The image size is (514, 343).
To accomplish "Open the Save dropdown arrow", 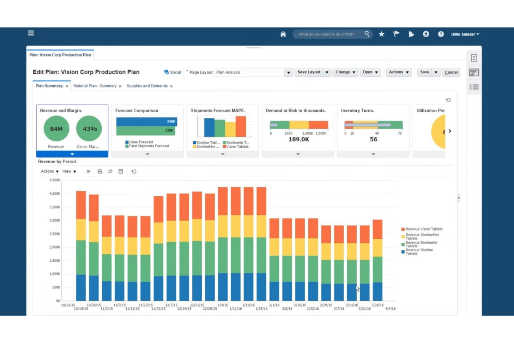I will [x=436, y=72].
